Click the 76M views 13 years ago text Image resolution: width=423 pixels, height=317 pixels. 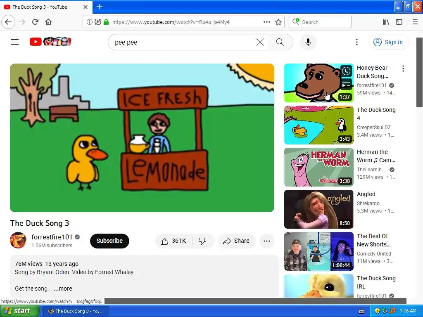point(47,264)
